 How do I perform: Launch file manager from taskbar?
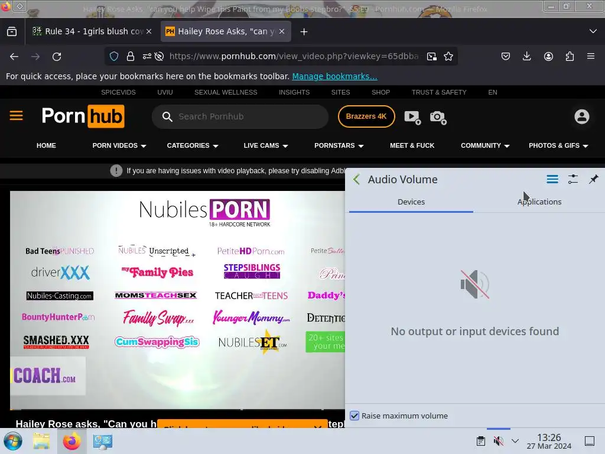(41, 441)
